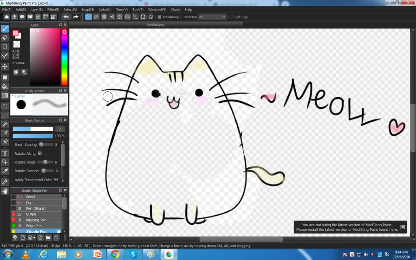
Task: Select the Select Eraser tool
Action: coord(5,142)
